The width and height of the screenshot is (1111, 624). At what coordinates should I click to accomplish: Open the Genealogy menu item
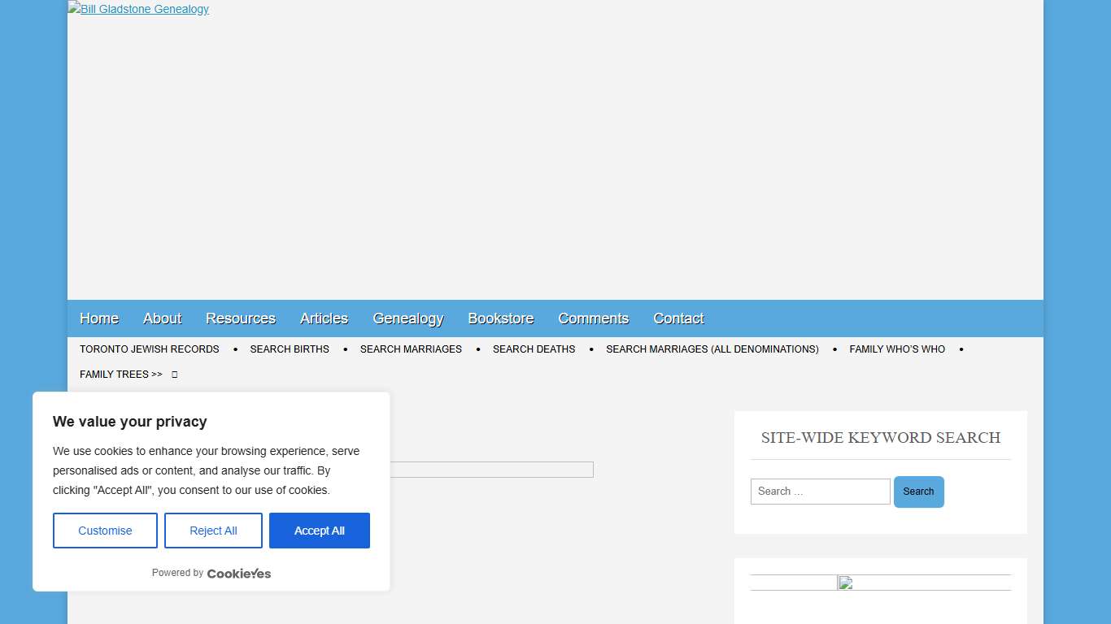tap(407, 318)
